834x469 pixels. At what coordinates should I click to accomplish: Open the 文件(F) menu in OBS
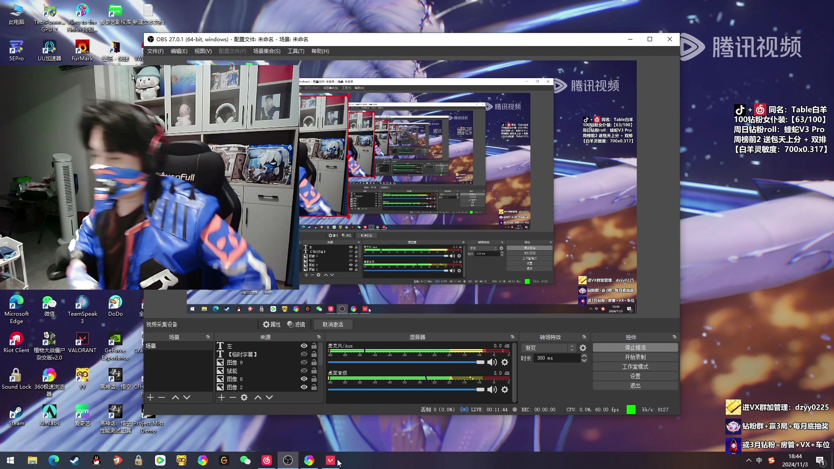coord(155,51)
